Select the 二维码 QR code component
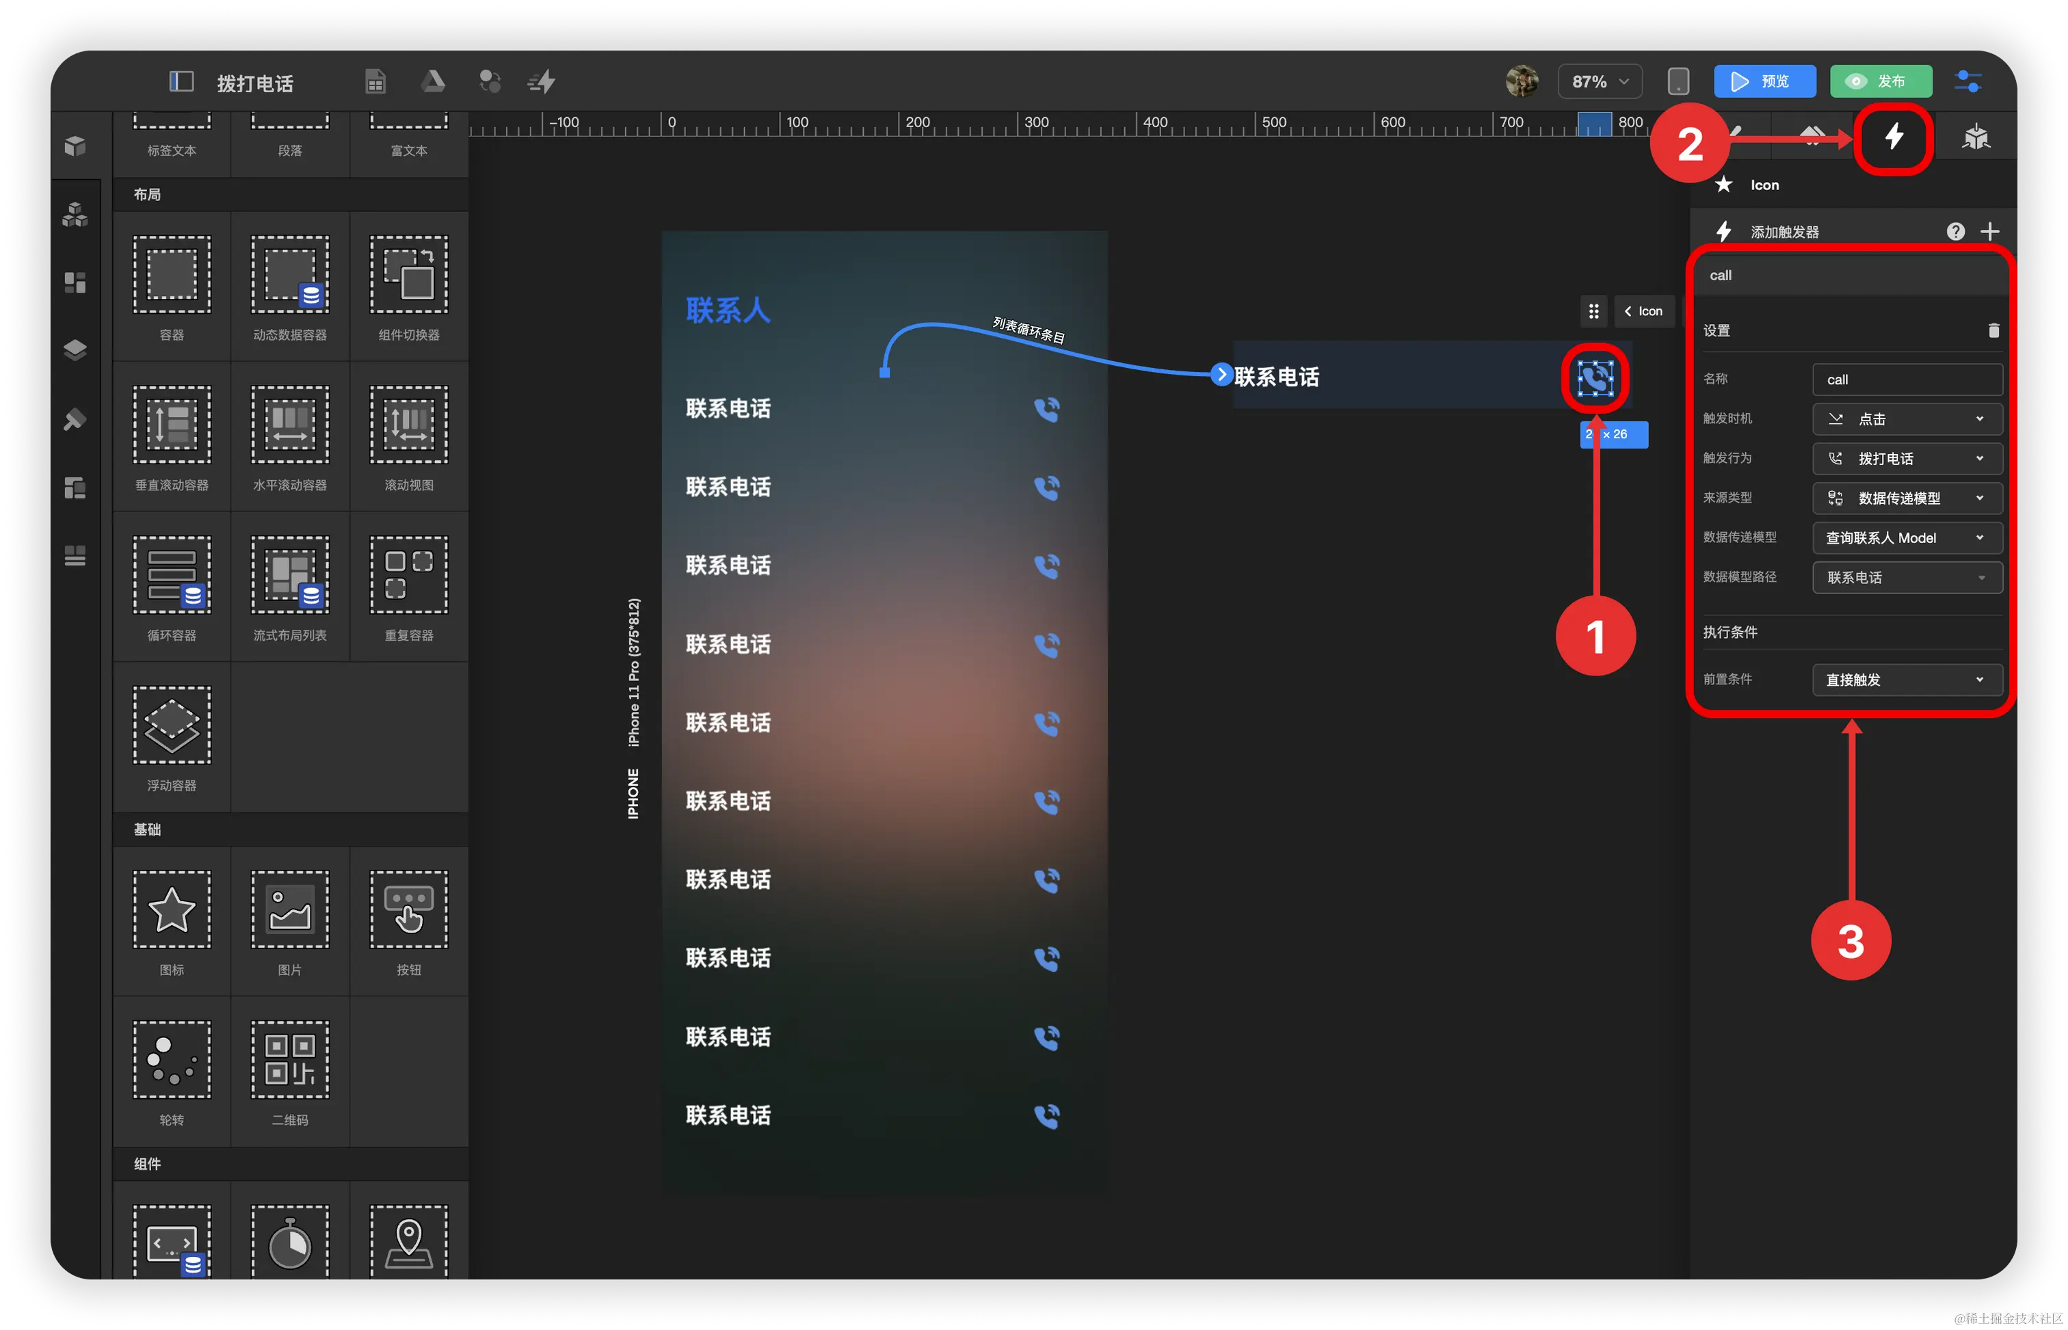 (290, 1060)
